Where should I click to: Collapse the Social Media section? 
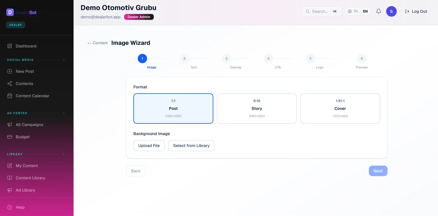click(64, 60)
